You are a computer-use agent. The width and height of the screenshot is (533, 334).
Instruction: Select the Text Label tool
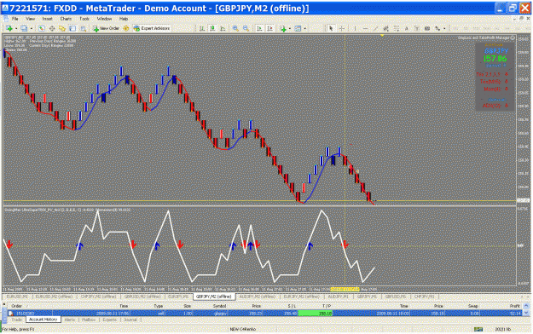(417, 28)
